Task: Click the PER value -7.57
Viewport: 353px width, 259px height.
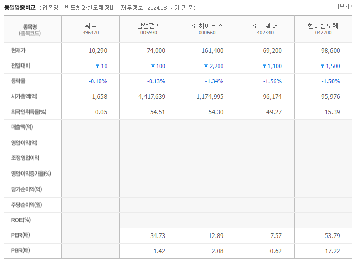Action: click(x=275, y=236)
